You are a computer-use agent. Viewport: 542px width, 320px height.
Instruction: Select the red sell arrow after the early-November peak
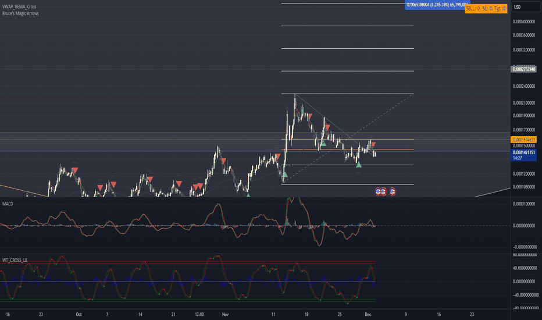coord(224,161)
